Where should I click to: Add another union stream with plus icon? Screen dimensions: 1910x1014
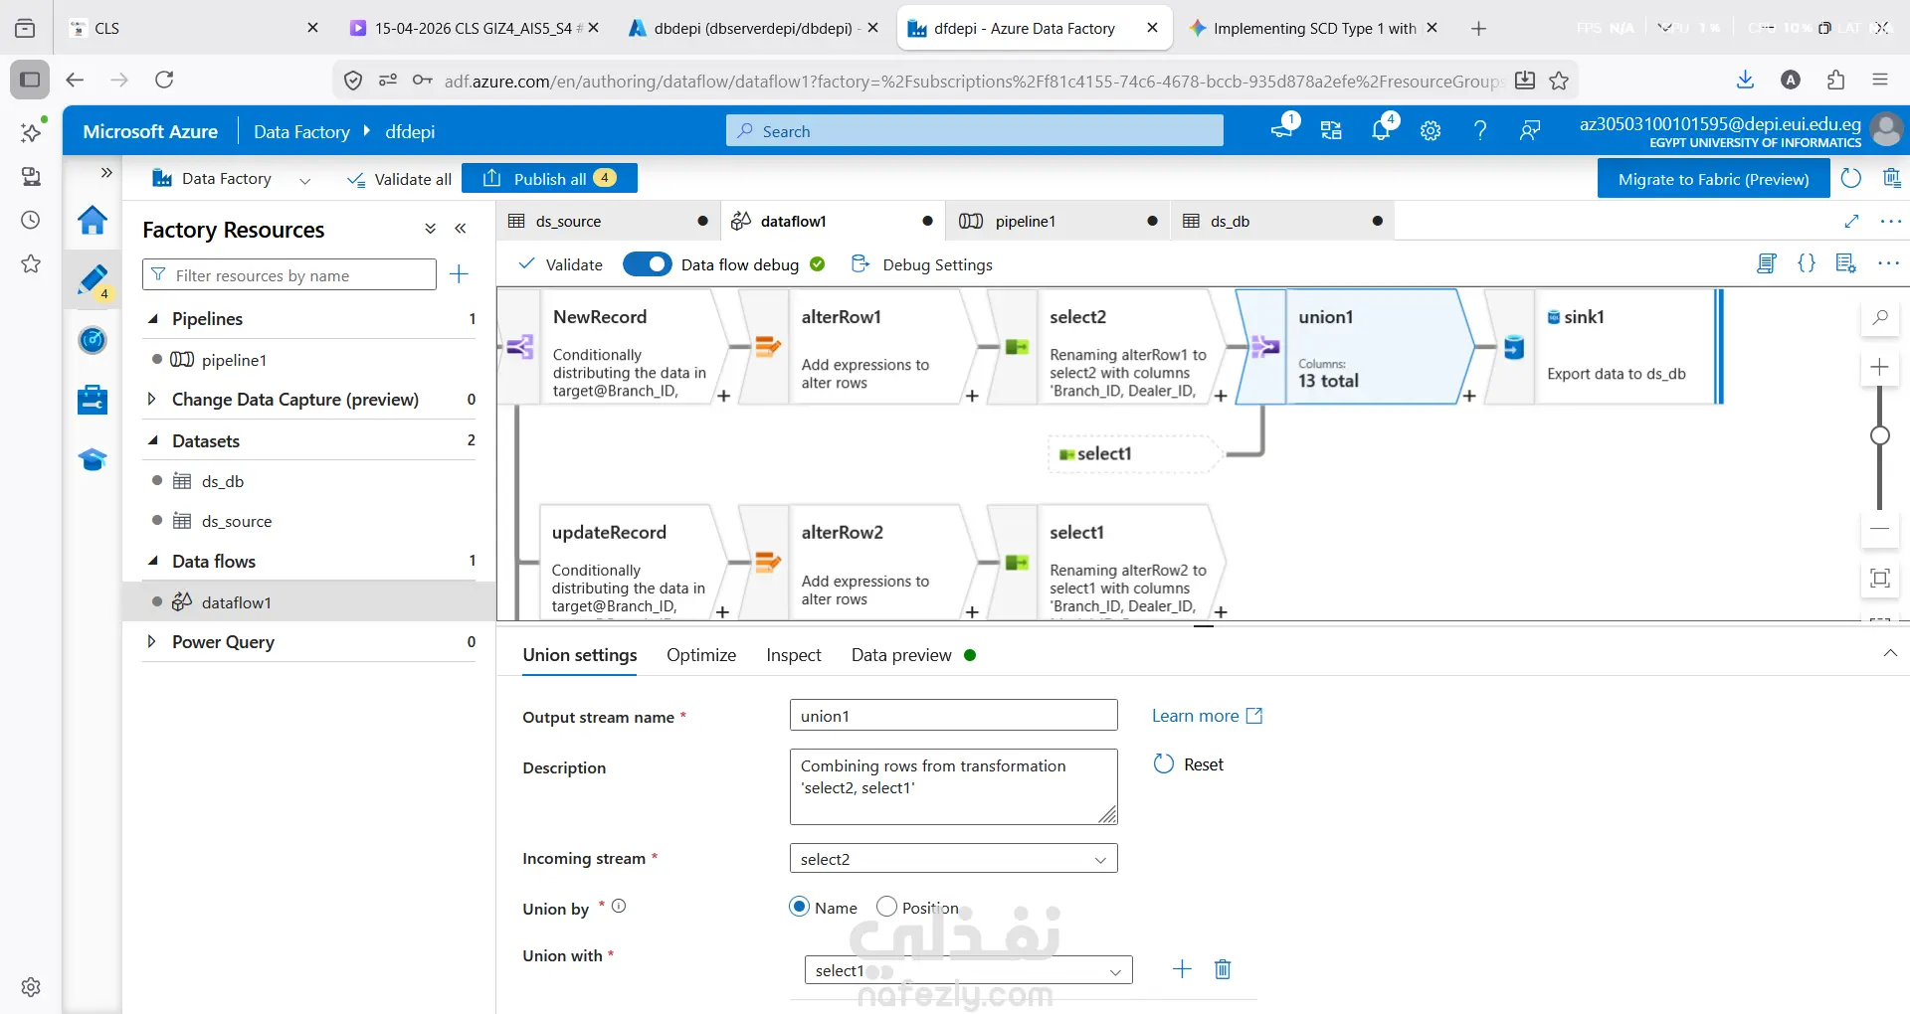click(x=1182, y=969)
